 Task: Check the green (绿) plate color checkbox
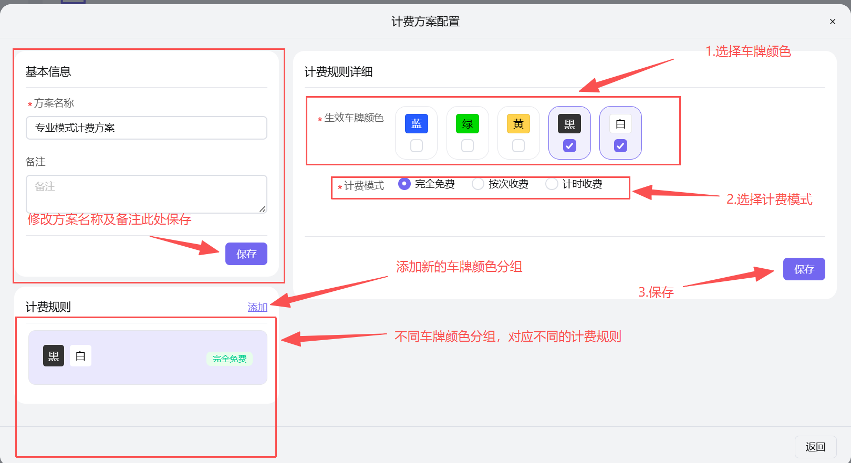[468, 145]
